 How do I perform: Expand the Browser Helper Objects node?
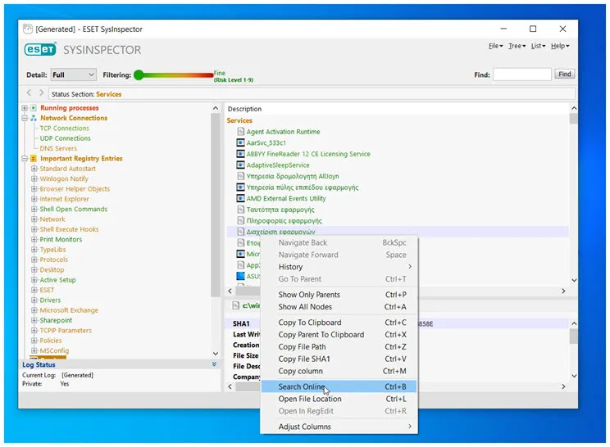click(34, 189)
